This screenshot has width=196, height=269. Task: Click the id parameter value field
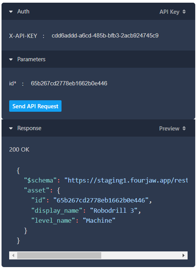click(x=69, y=83)
